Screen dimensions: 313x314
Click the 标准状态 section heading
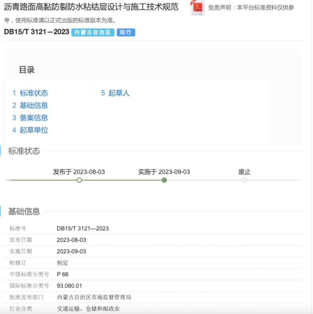click(24, 151)
